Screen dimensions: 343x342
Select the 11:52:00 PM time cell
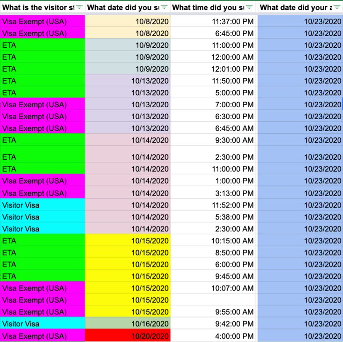tap(213, 205)
